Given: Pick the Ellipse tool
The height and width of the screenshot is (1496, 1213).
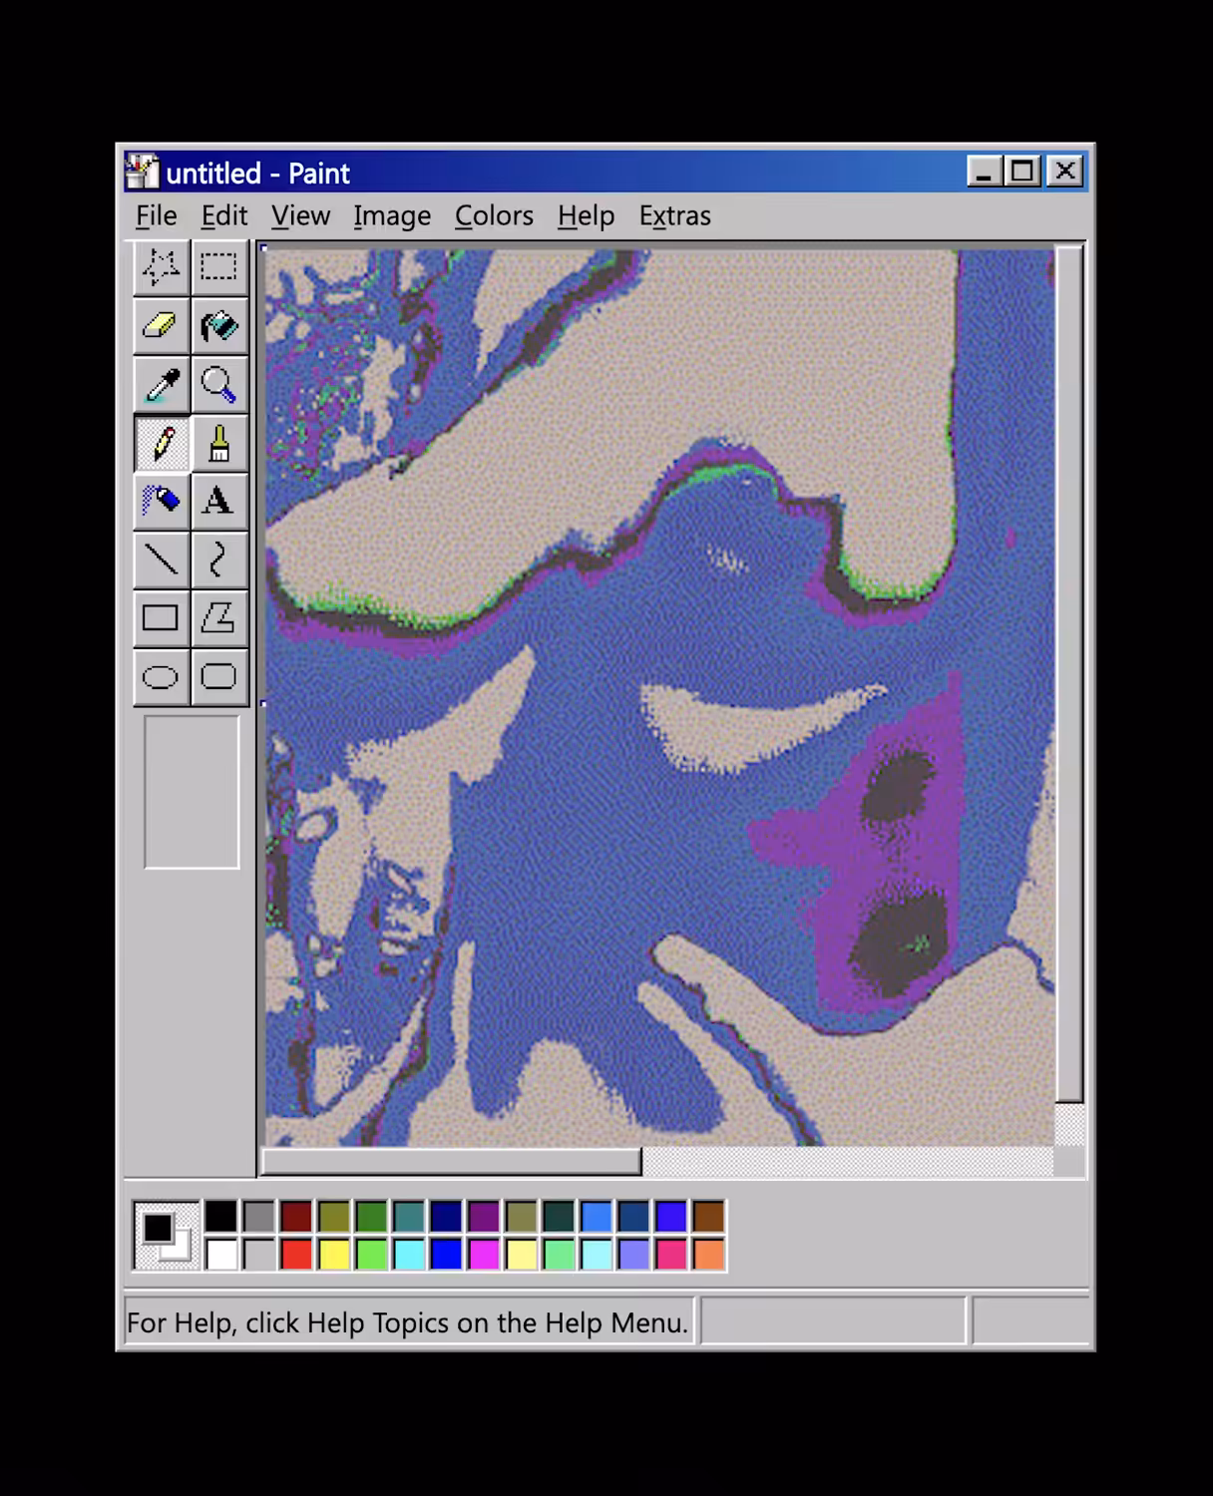Looking at the screenshot, I should point(162,677).
